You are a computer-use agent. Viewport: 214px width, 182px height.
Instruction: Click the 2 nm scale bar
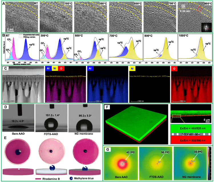(x=10, y=29)
